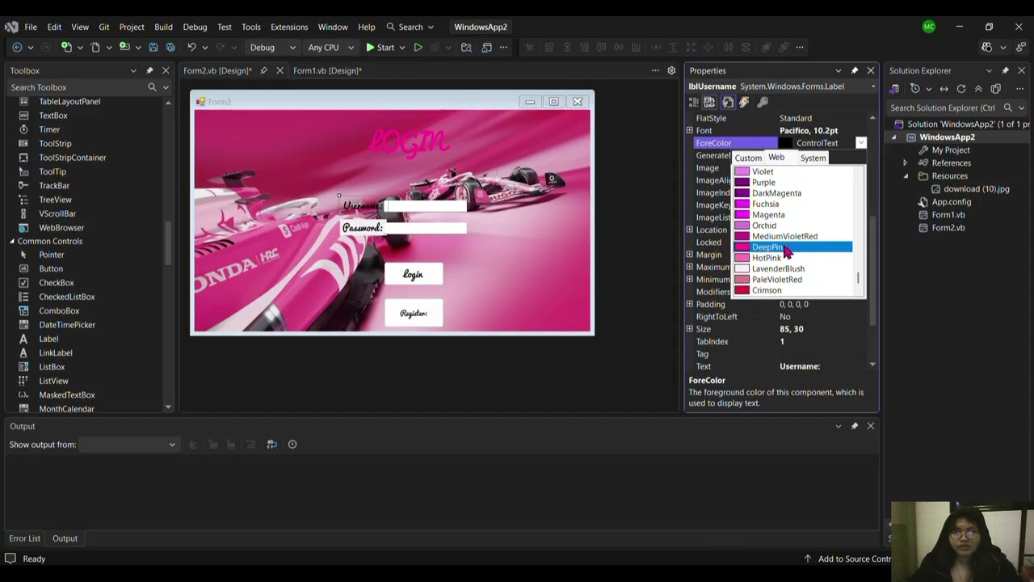Click the Toolbox search magnifier icon

click(152, 87)
